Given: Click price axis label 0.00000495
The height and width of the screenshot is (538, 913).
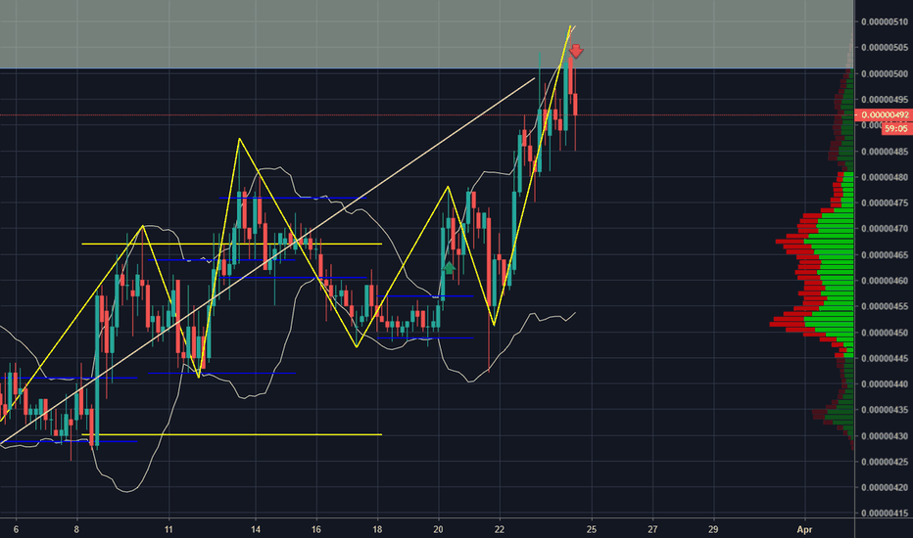Looking at the screenshot, I should pos(885,100).
